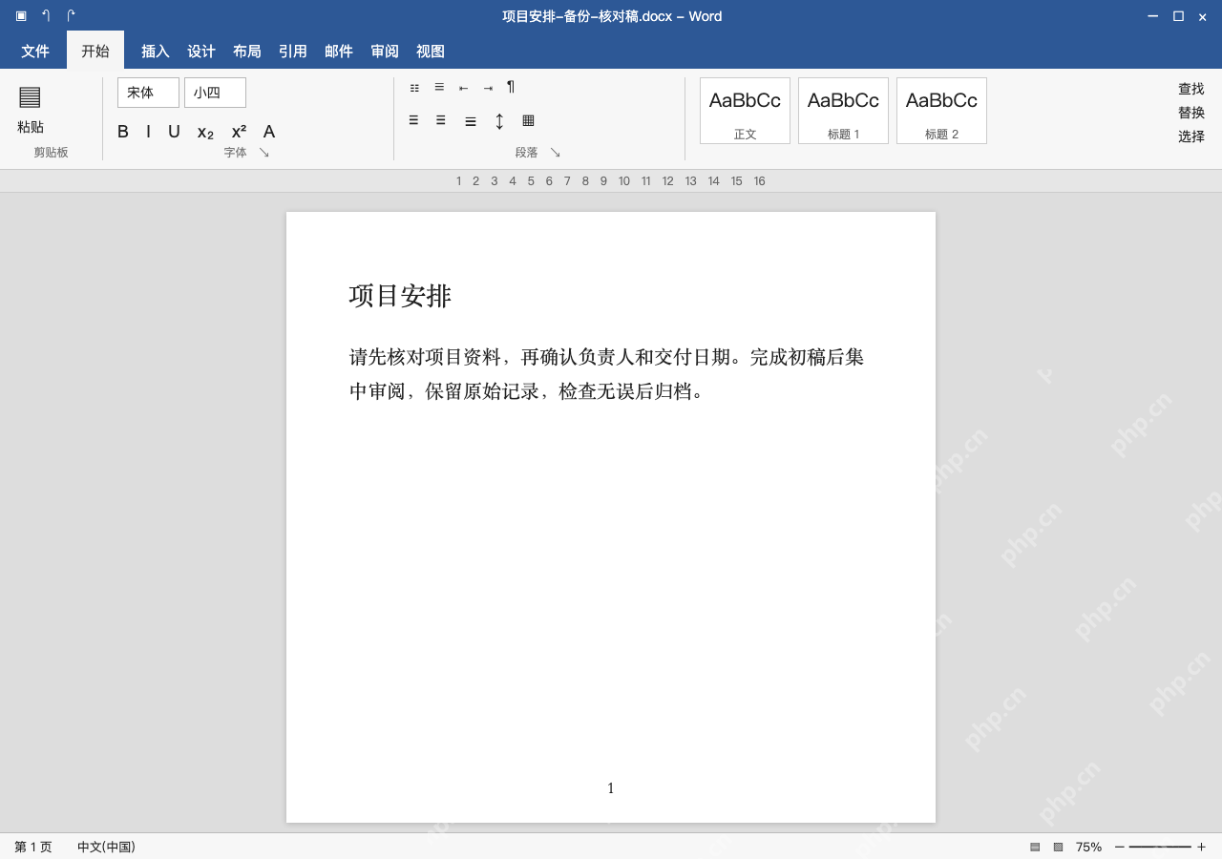
Task: Toggle italic formatting (I)
Action: click(148, 132)
